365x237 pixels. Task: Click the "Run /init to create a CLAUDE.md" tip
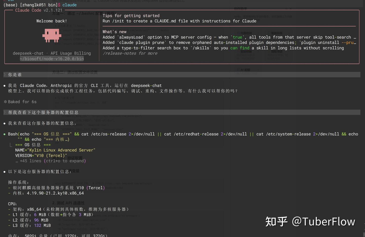tap(179, 21)
